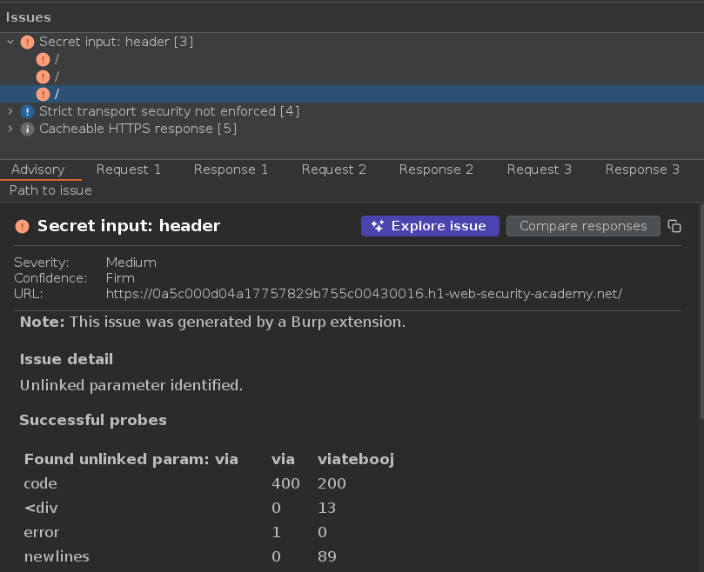
Task: Expand the Cacheable HTTPS response group
Action: 10,129
